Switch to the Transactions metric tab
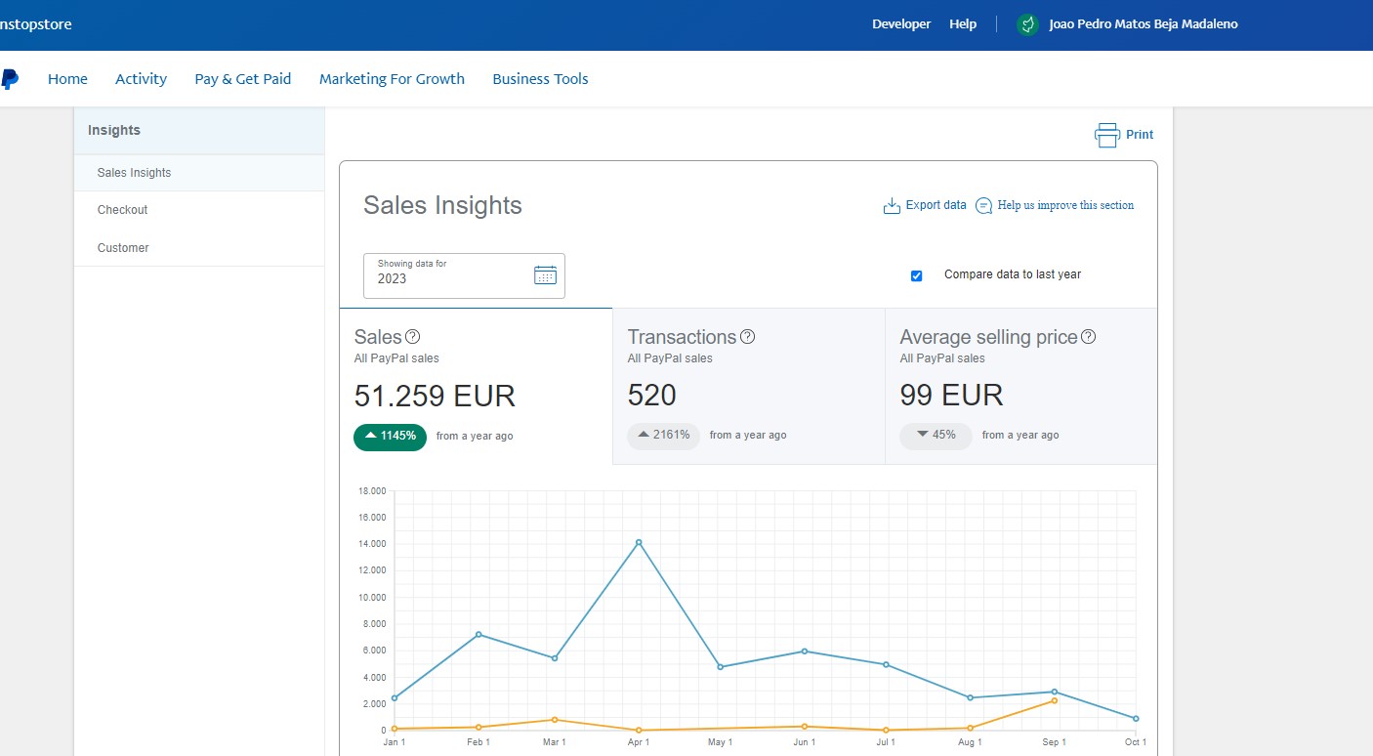1373x756 pixels. [748, 386]
